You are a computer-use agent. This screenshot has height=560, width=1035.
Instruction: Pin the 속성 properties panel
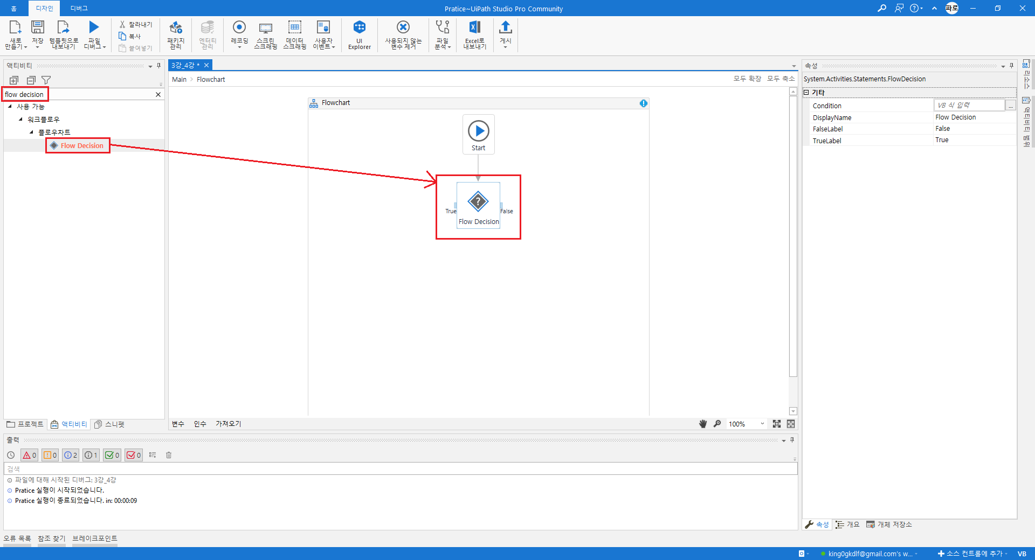coord(1012,66)
